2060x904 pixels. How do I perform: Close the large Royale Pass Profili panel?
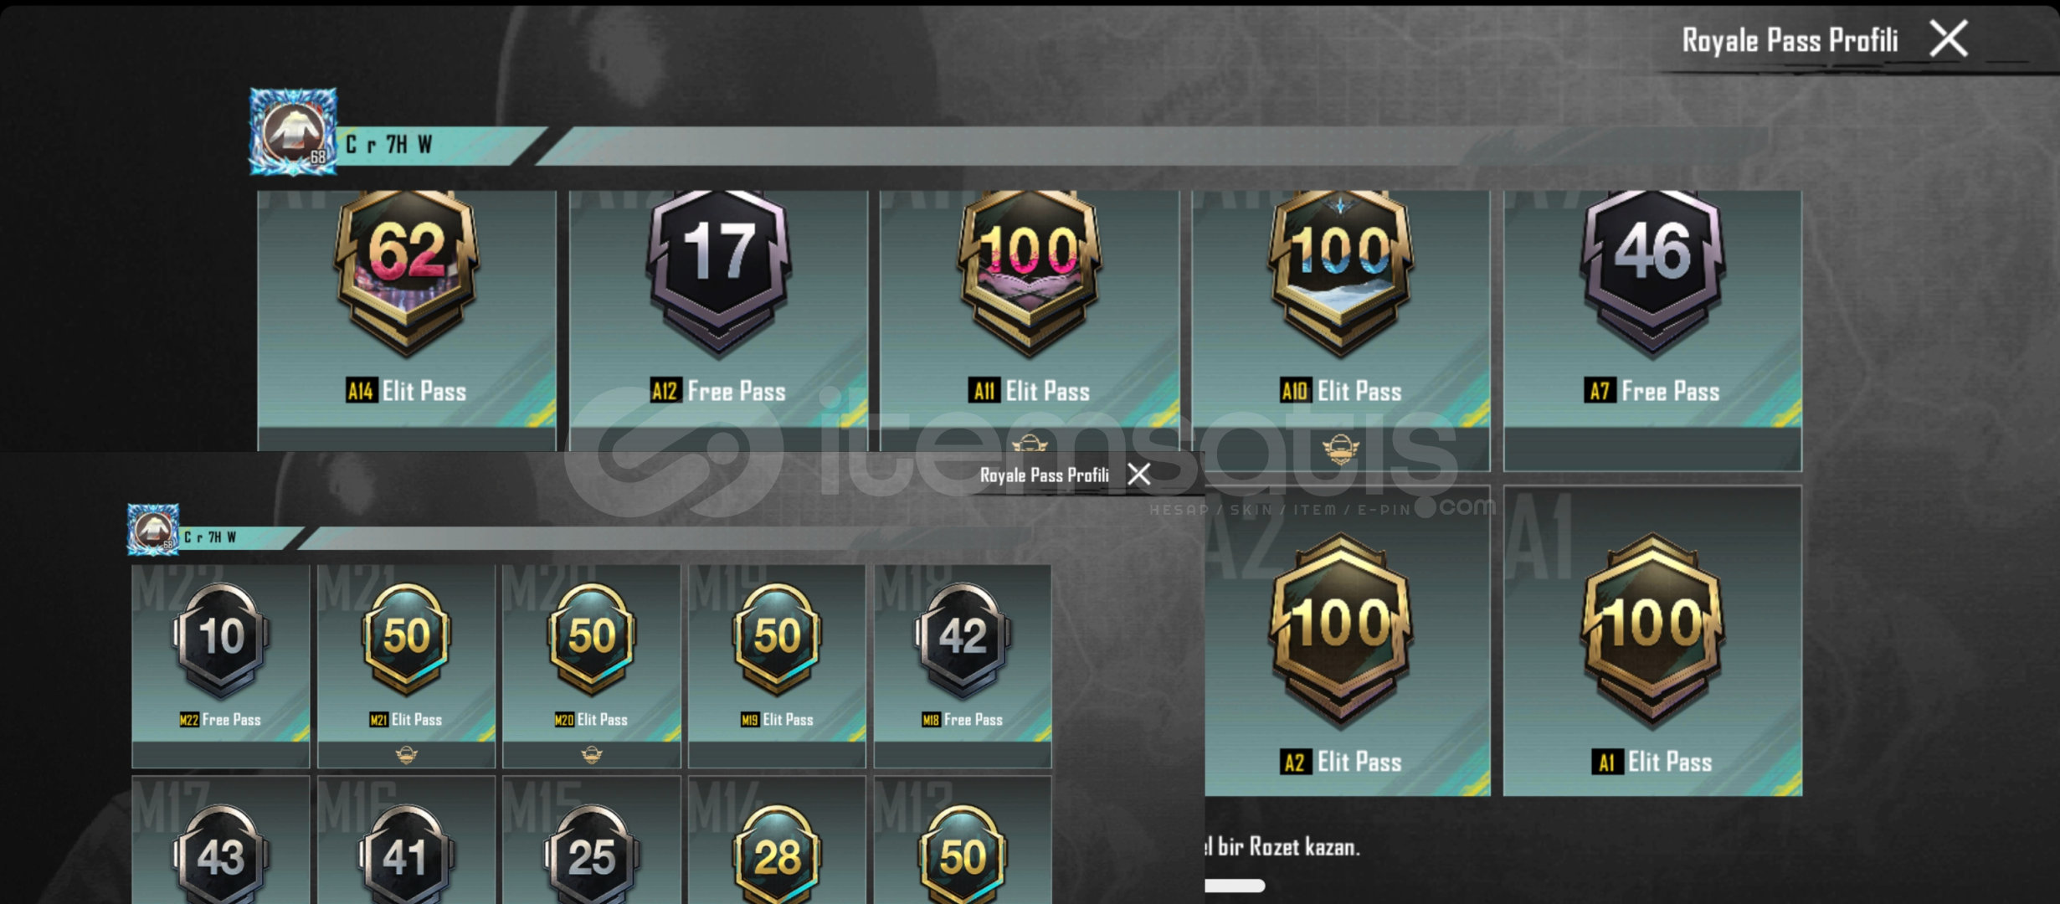click(x=1949, y=39)
